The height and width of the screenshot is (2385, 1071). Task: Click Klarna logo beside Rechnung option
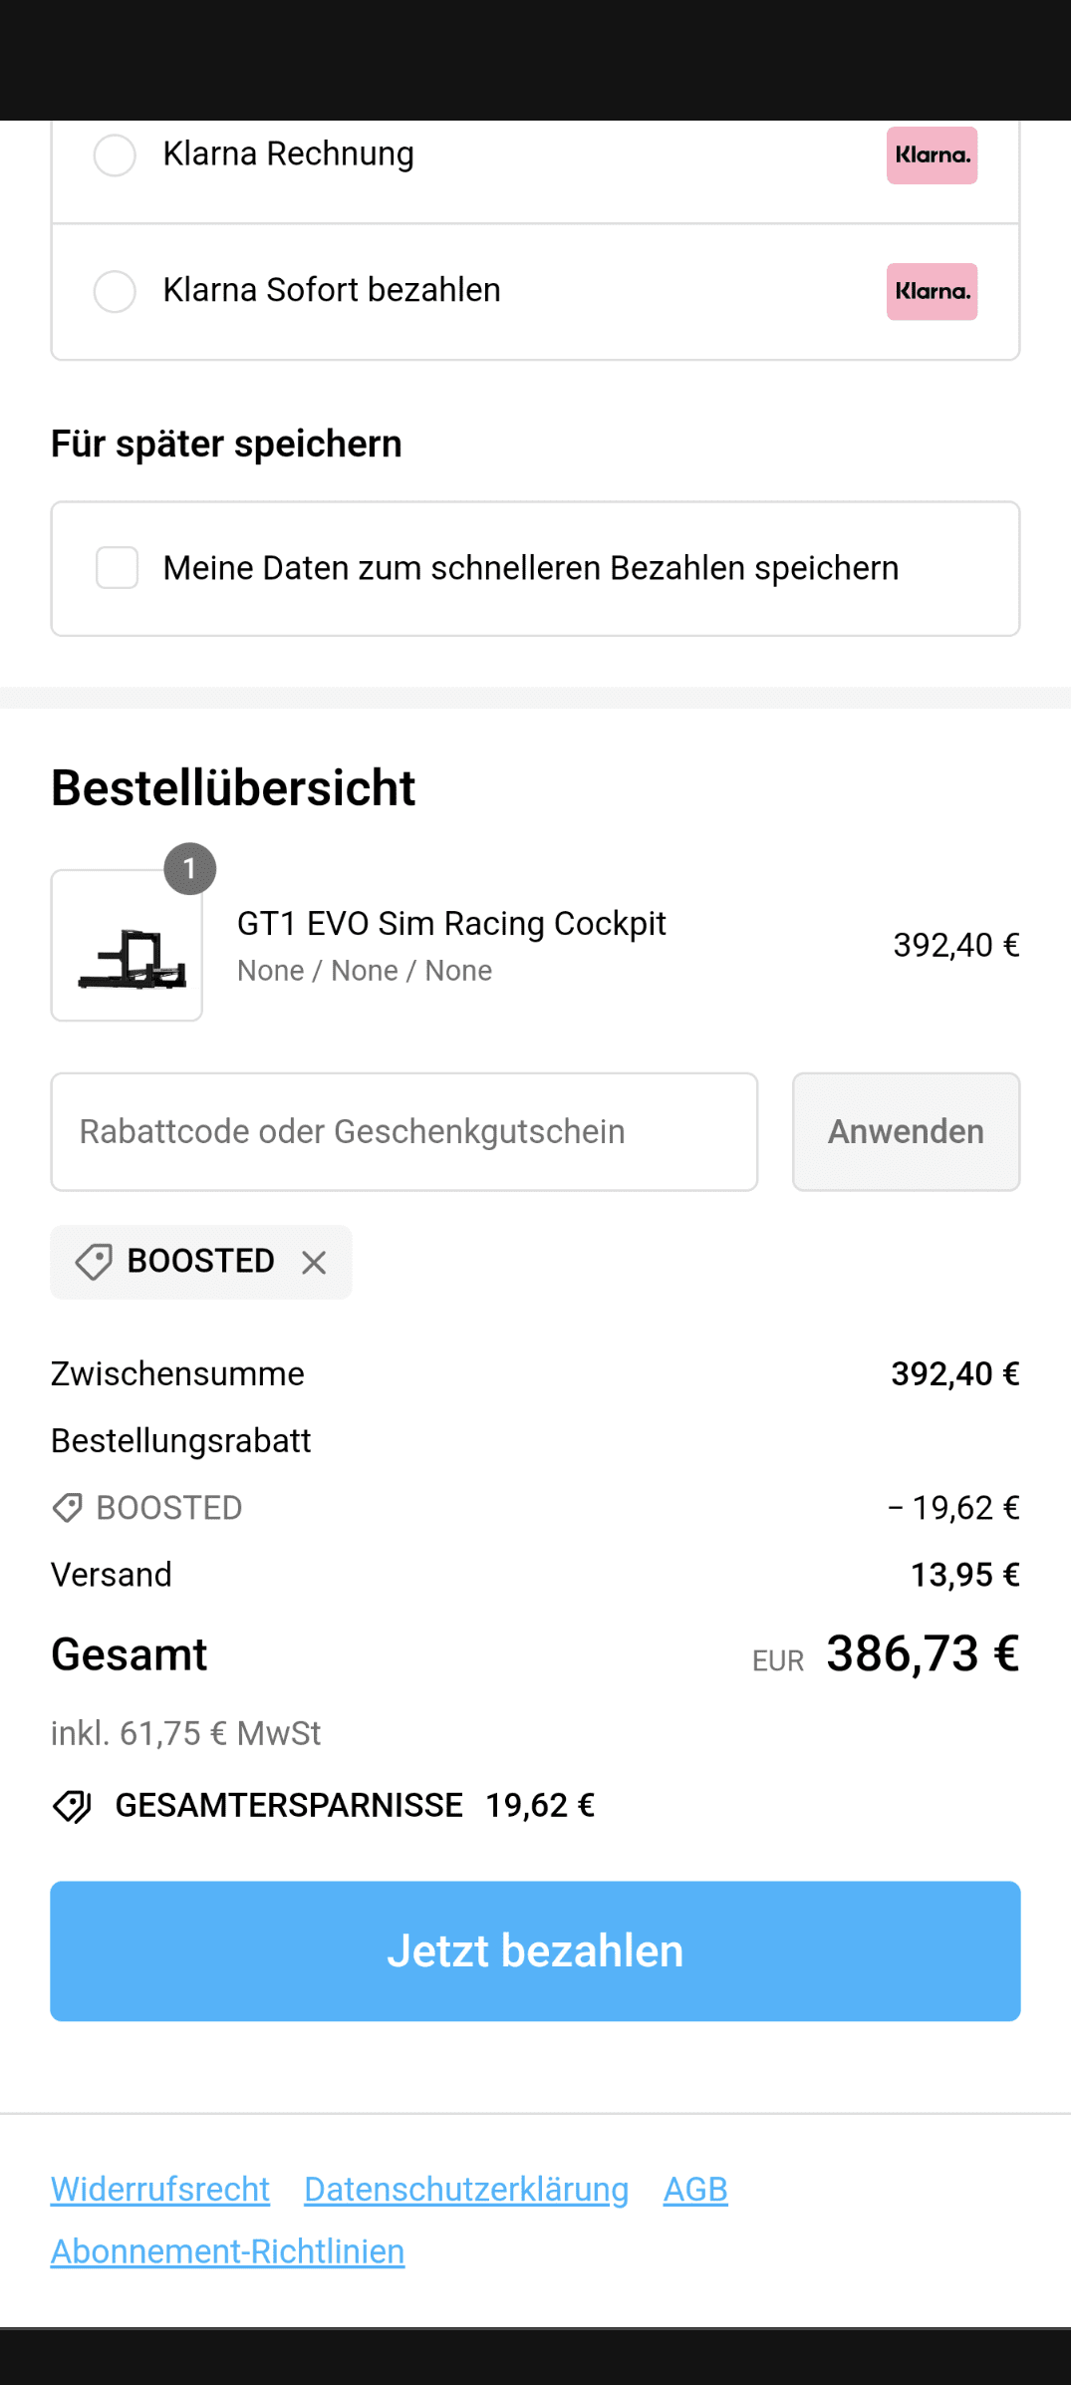932,155
